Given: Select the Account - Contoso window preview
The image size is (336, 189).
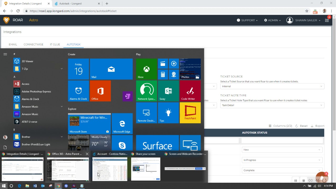Looking at the screenshot, I should coord(110,166).
